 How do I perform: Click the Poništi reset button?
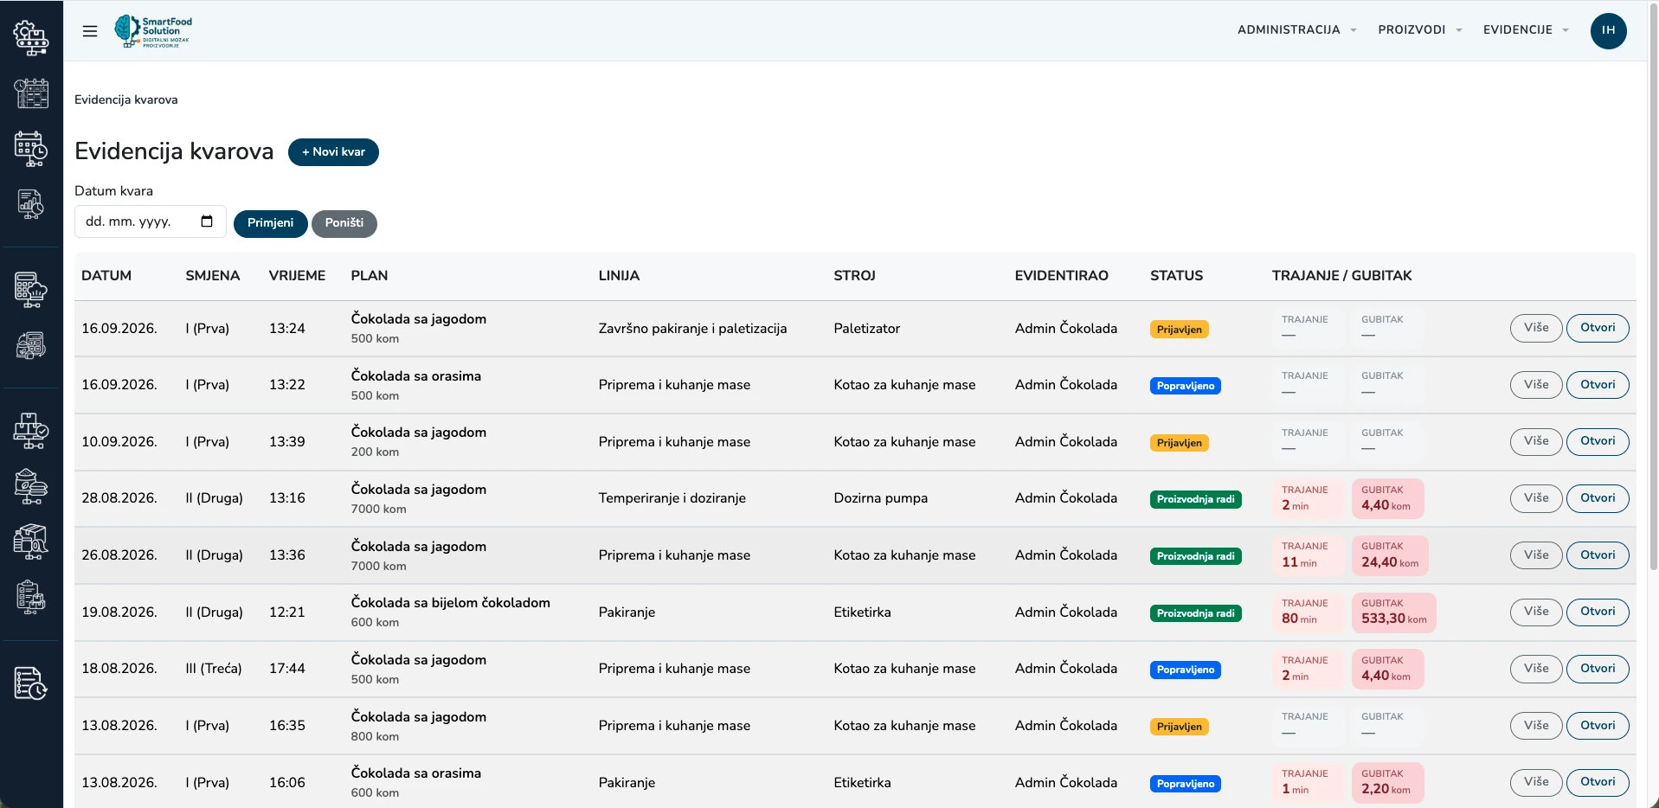tap(344, 223)
